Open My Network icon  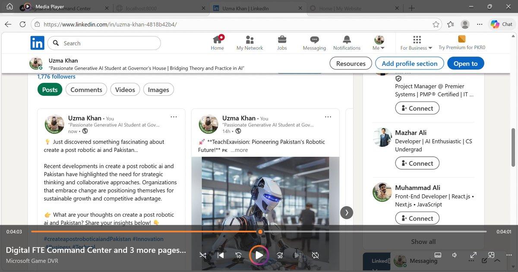click(x=250, y=43)
